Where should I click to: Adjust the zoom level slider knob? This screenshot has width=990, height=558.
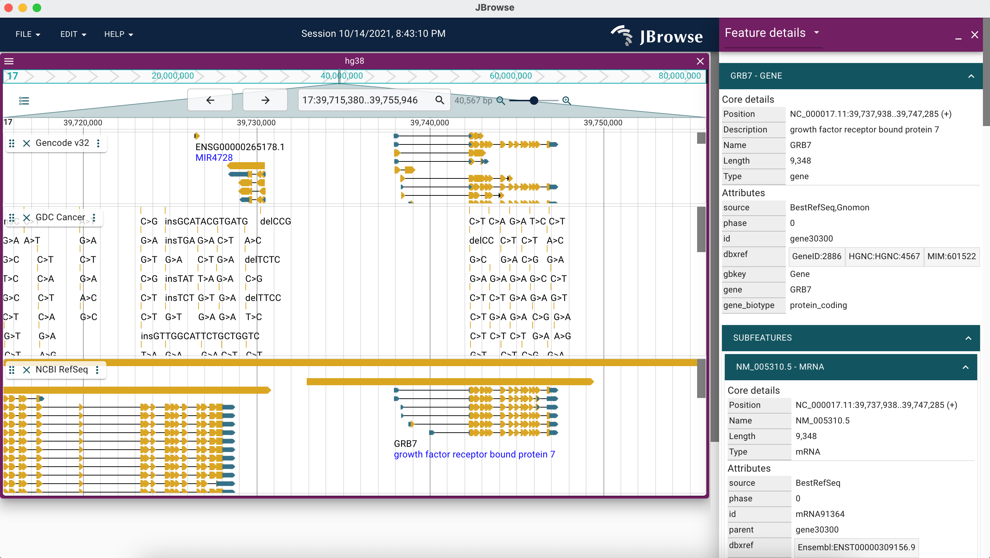(534, 101)
